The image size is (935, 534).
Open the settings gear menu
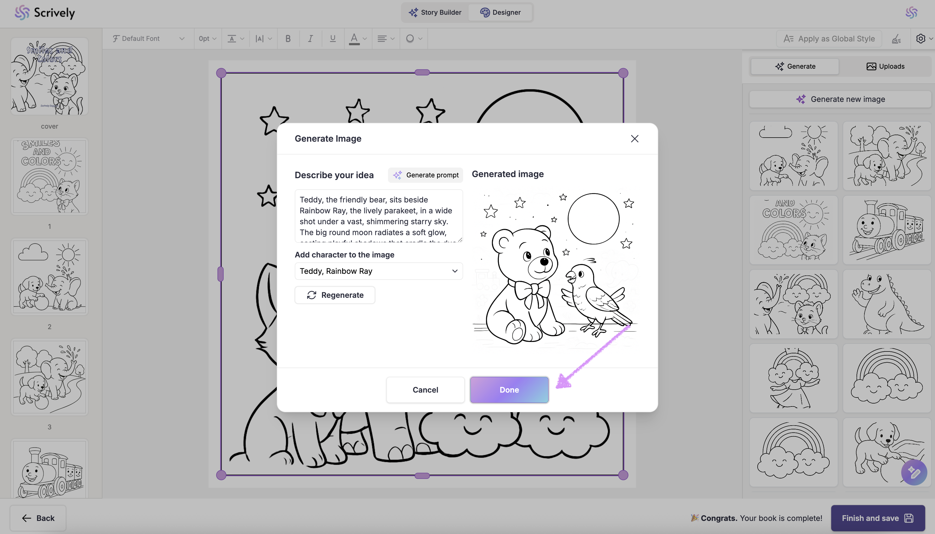921,38
